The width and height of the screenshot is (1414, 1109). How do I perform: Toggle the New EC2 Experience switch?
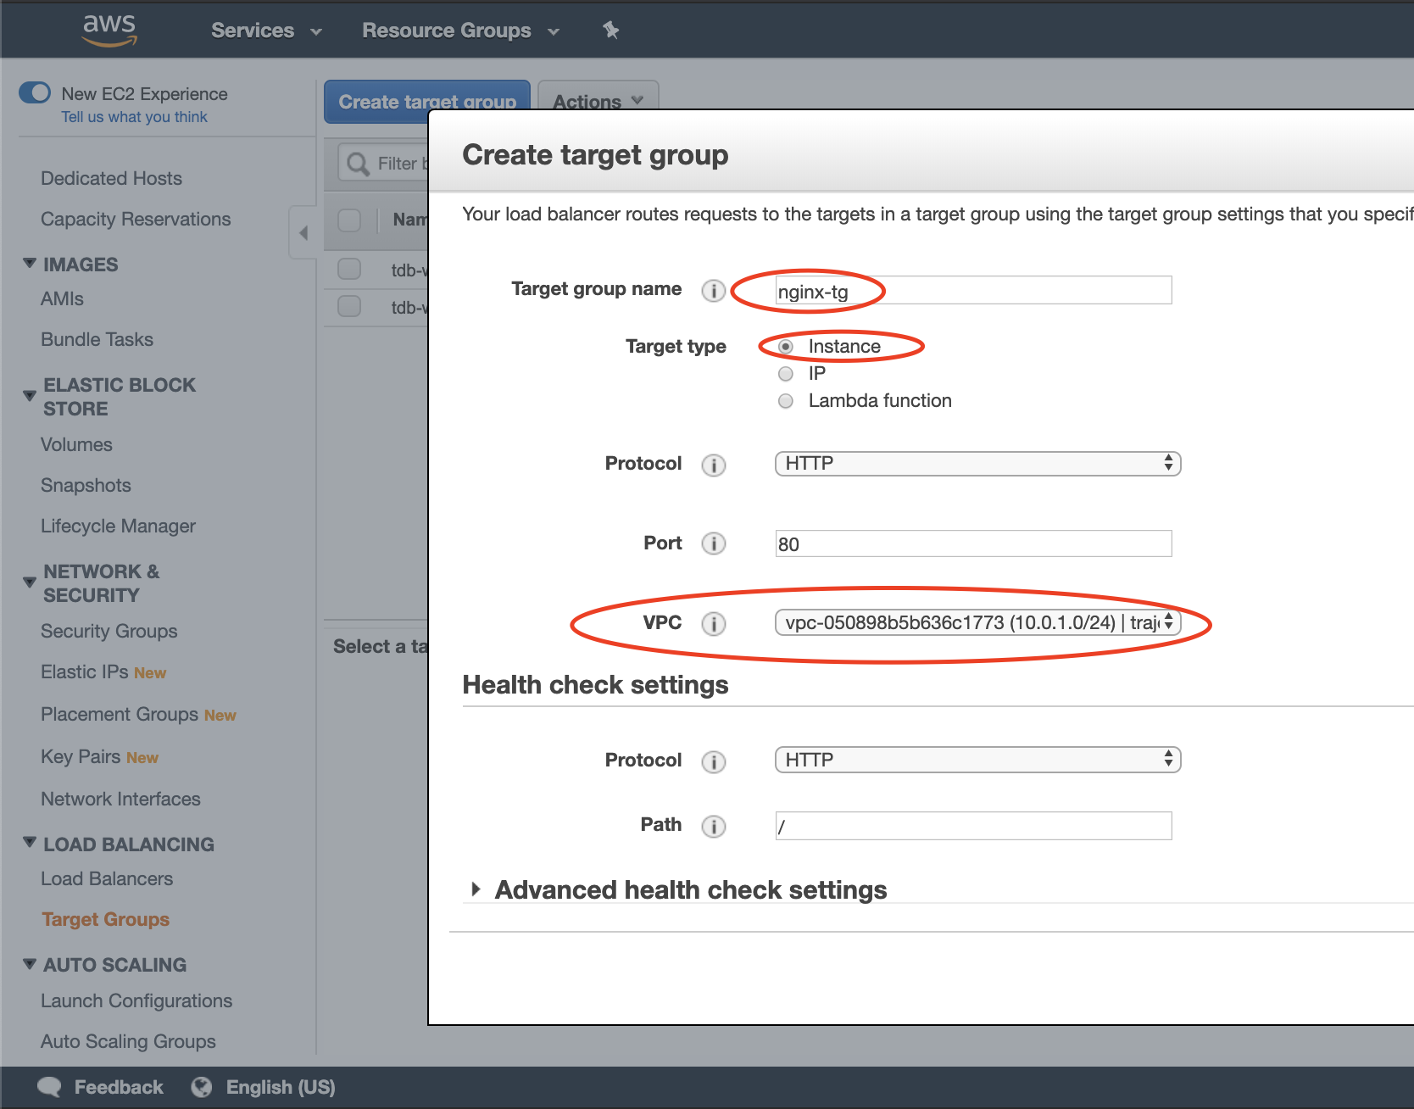click(36, 92)
